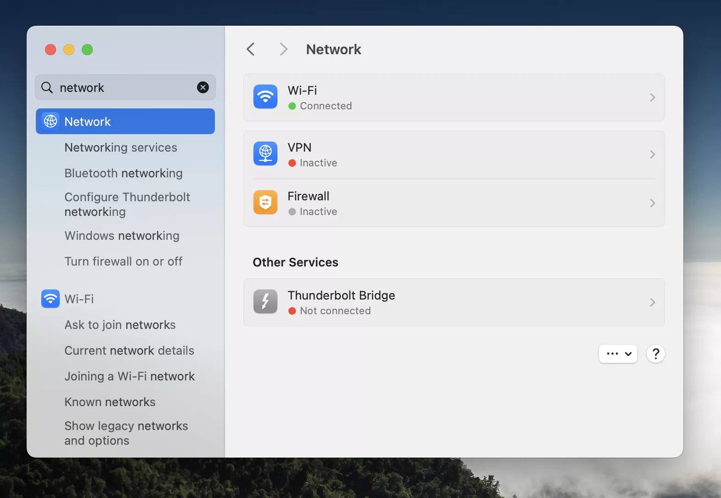Select the Network globe icon in sidebar
This screenshot has height=498, width=721.
pyautogui.click(x=51, y=121)
